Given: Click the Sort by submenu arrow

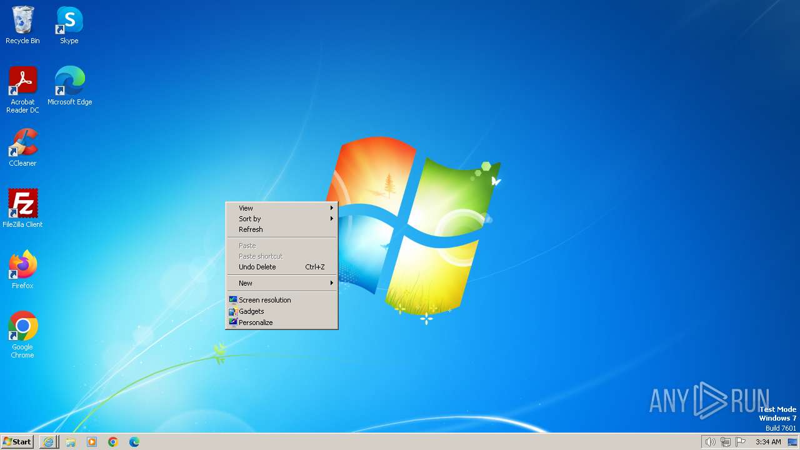Looking at the screenshot, I should 332,219.
